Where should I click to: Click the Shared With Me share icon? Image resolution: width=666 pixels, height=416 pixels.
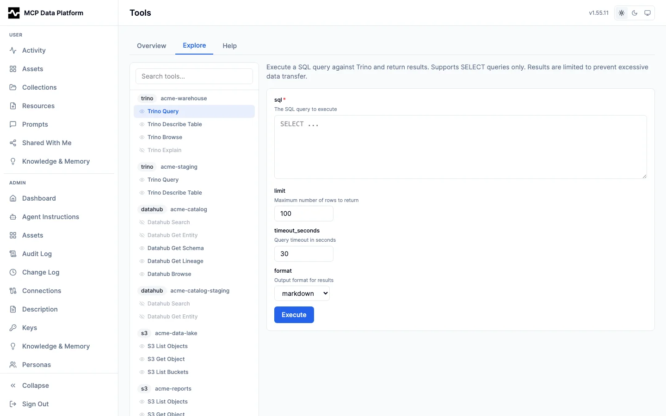point(13,143)
